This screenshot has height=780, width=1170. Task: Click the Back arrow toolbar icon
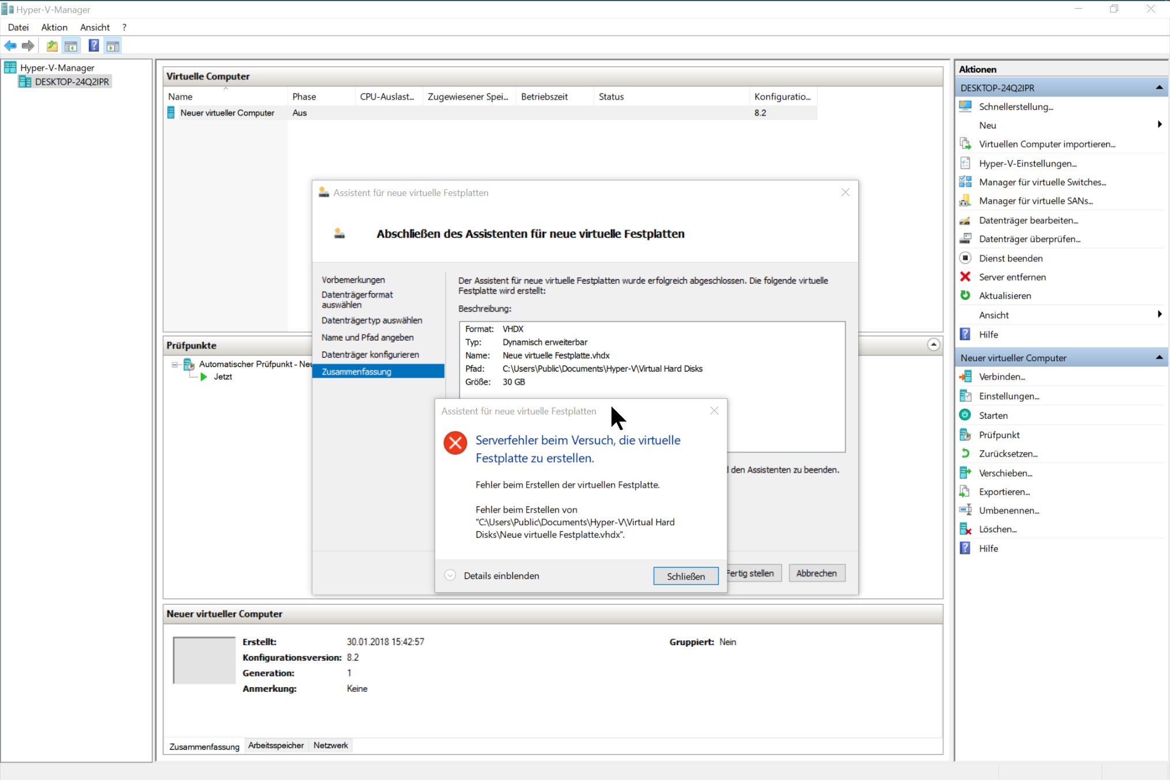10,46
